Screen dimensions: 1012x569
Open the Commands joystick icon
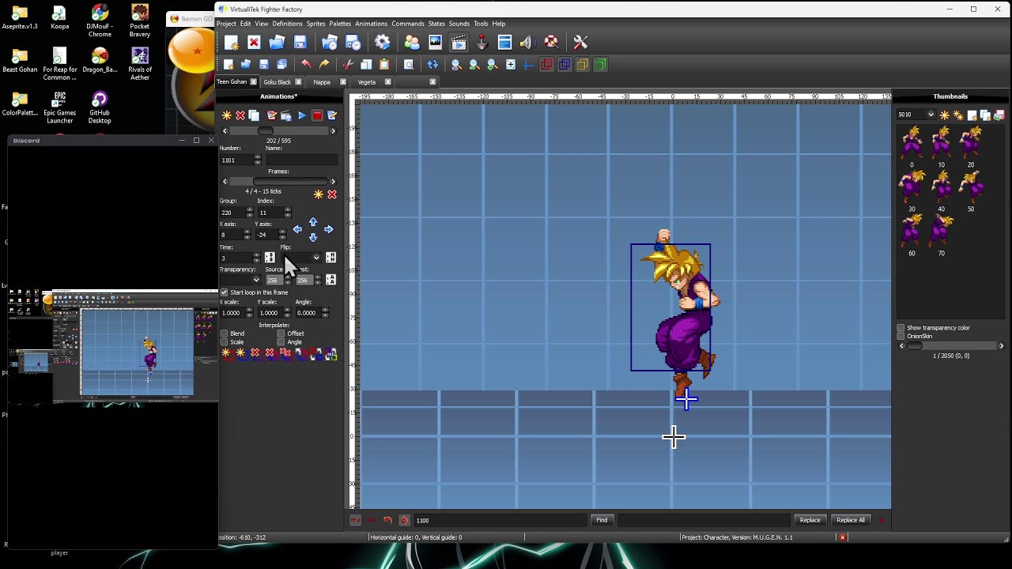click(x=481, y=43)
